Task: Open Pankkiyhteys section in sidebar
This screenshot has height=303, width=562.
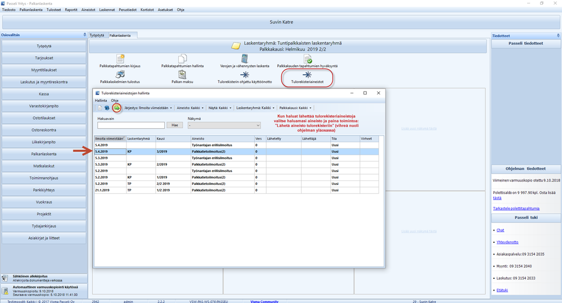Action: point(44,190)
